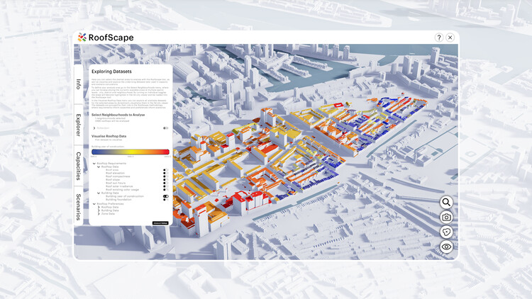532x299 pixels.
Task: Click the eye visibility icon on the map
Action: (x=447, y=247)
